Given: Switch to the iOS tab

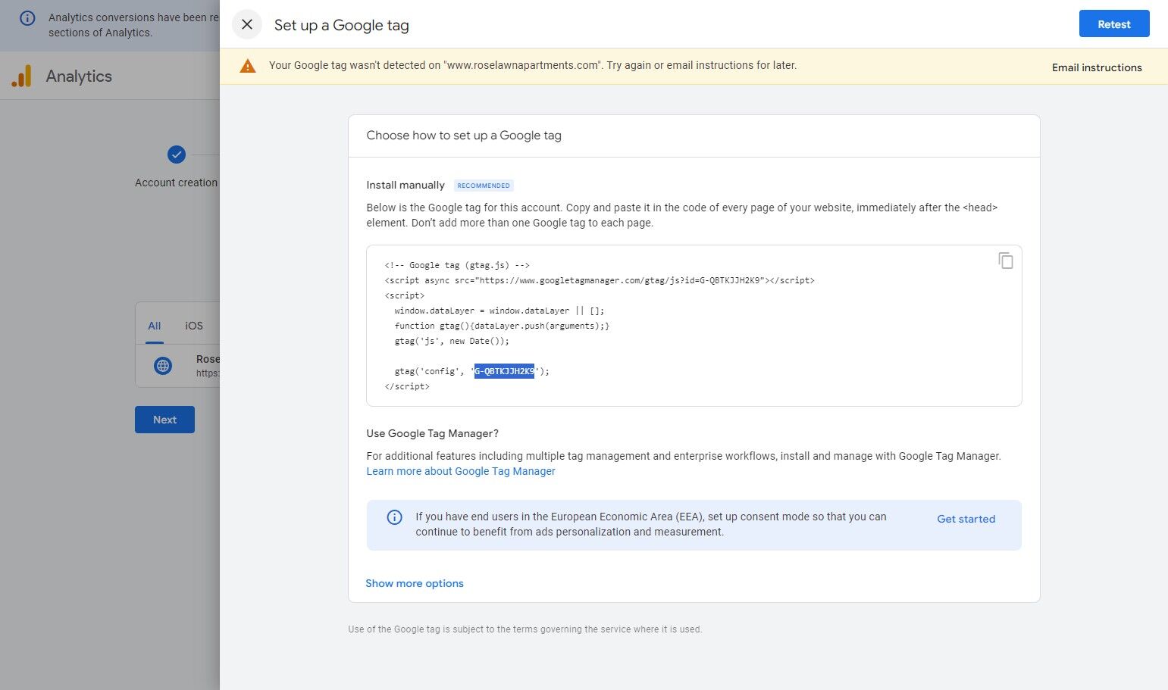Looking at the screenshot, I should tap(194, 326).
